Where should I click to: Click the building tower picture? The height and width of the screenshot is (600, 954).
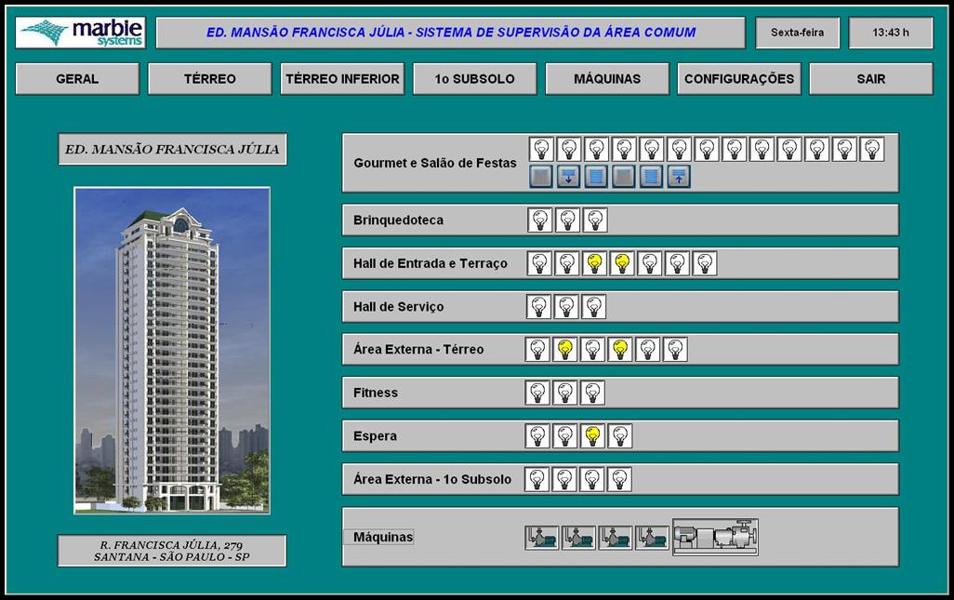click(172, 351)
